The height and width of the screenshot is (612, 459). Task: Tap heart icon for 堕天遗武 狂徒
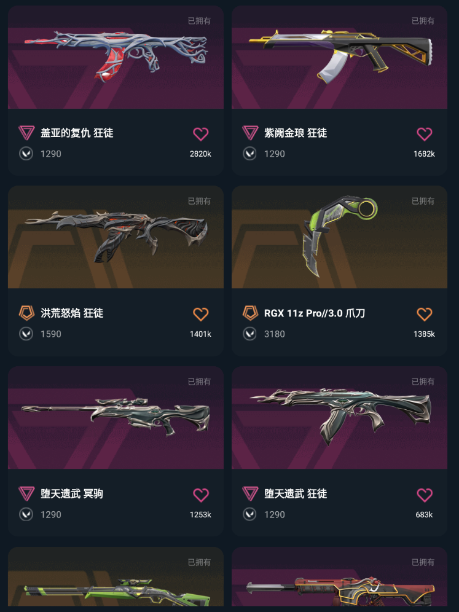pyautogui.click(x=424, y=495)
